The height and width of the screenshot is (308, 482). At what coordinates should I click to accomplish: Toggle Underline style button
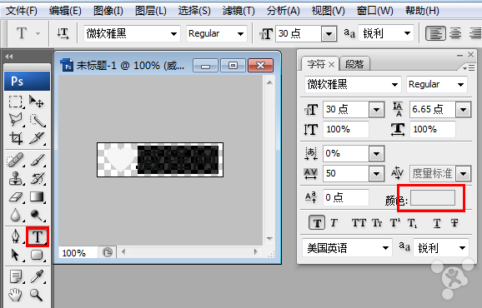pyautogui.click(x=437, y=223)
